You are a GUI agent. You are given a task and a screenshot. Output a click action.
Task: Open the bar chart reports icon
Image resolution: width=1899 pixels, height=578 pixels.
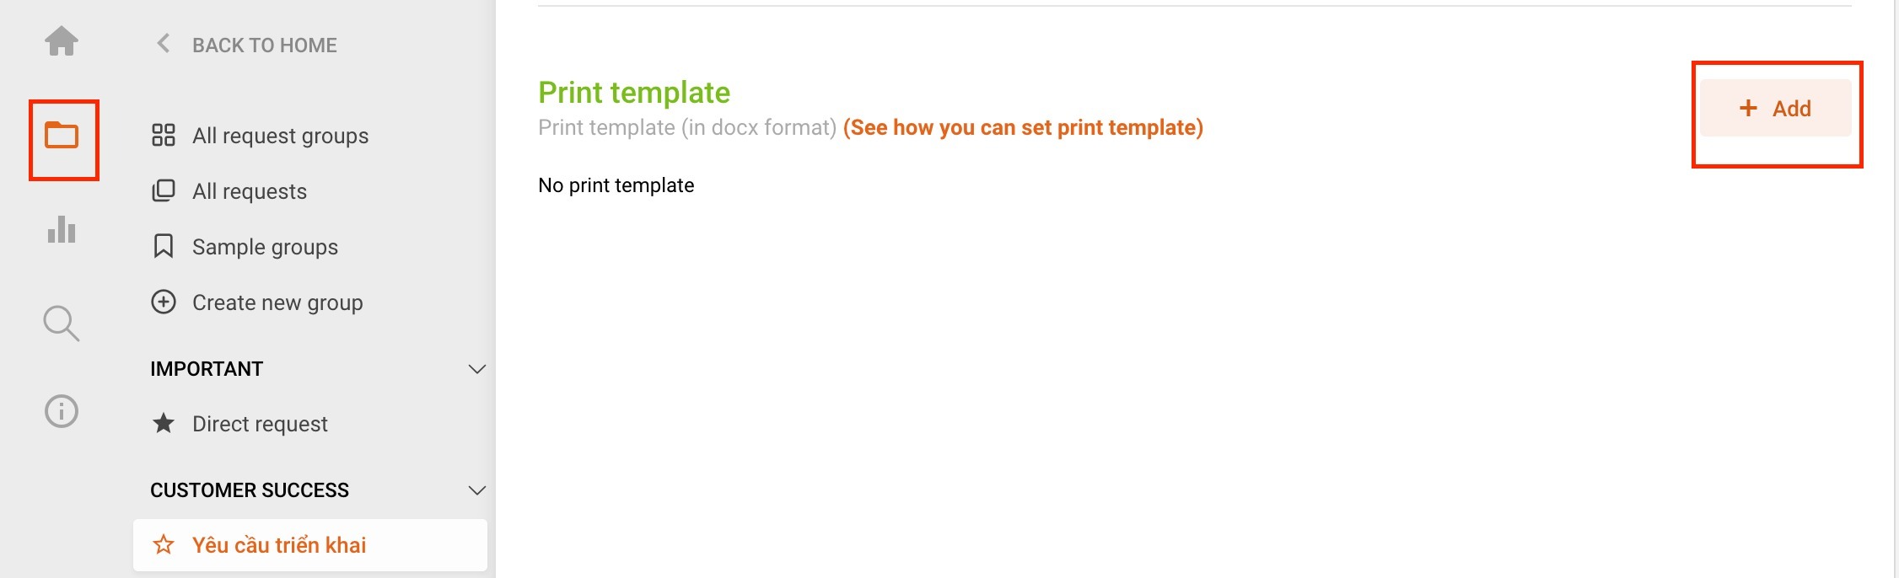[61, 230]
